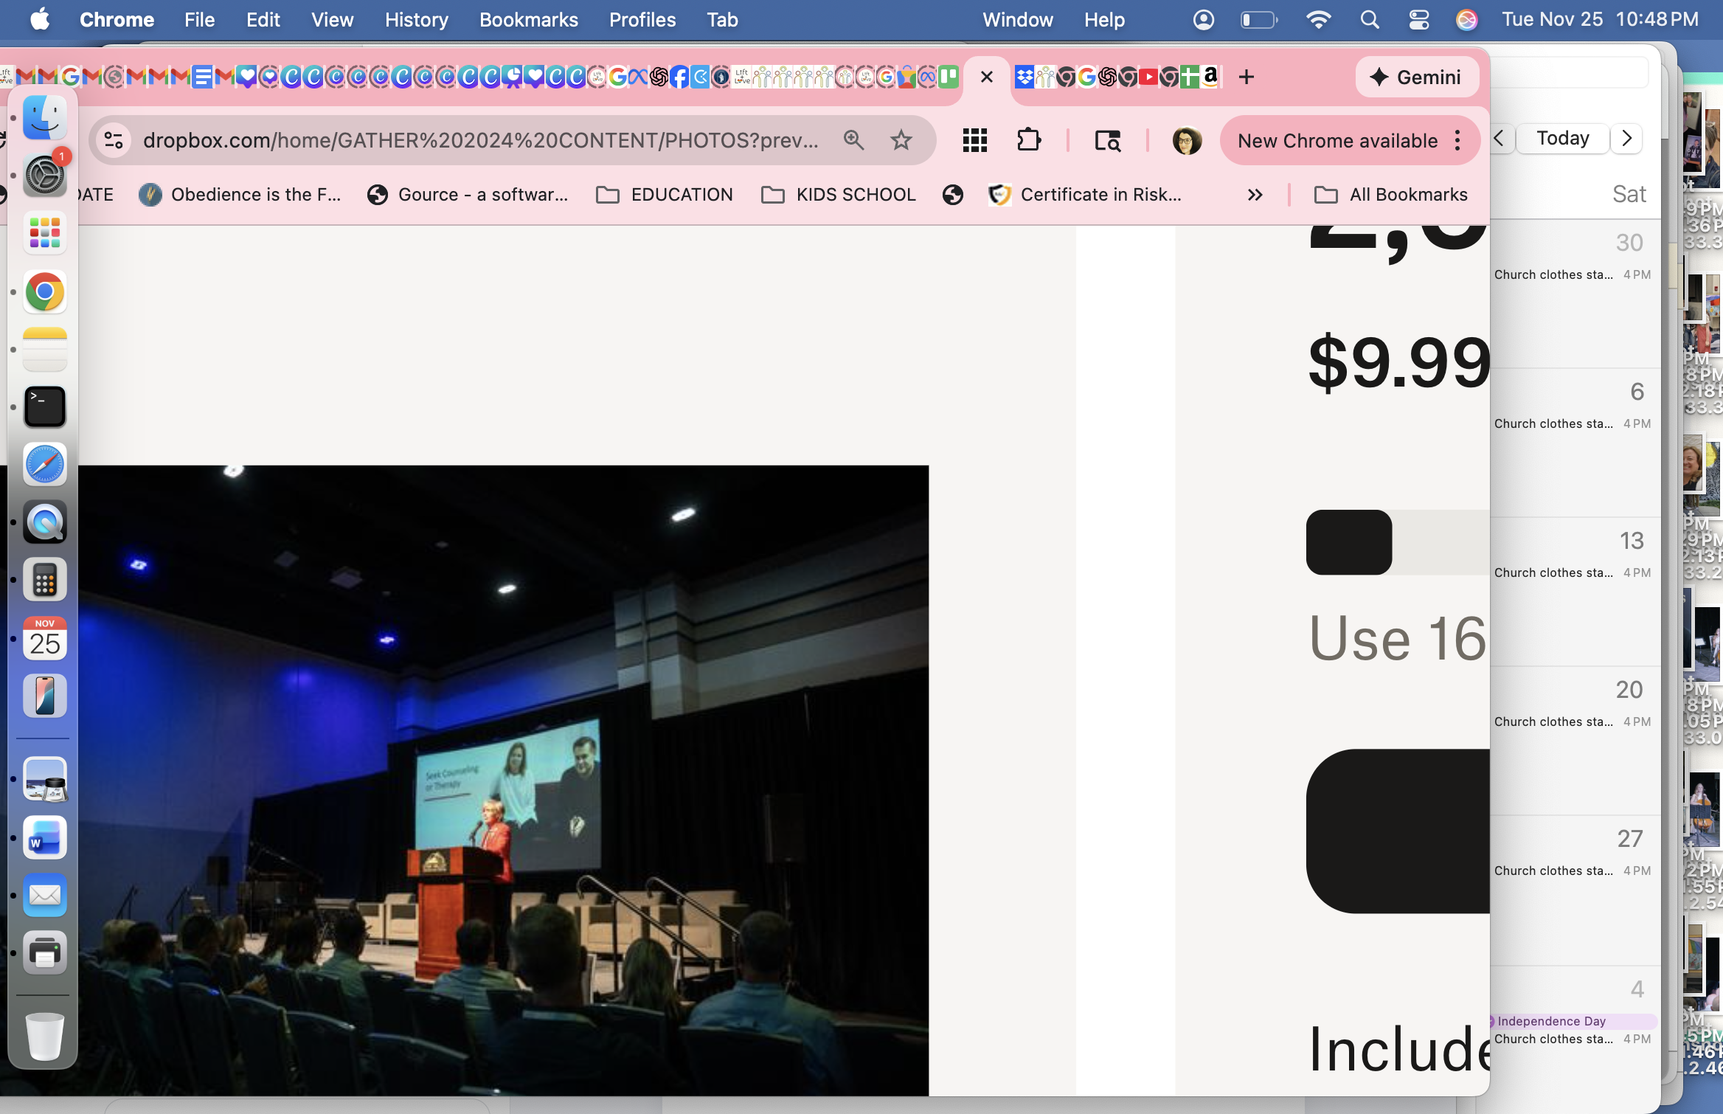
Task: Click the Wi-Fi status icon
Action: [x=1318, y=20]
